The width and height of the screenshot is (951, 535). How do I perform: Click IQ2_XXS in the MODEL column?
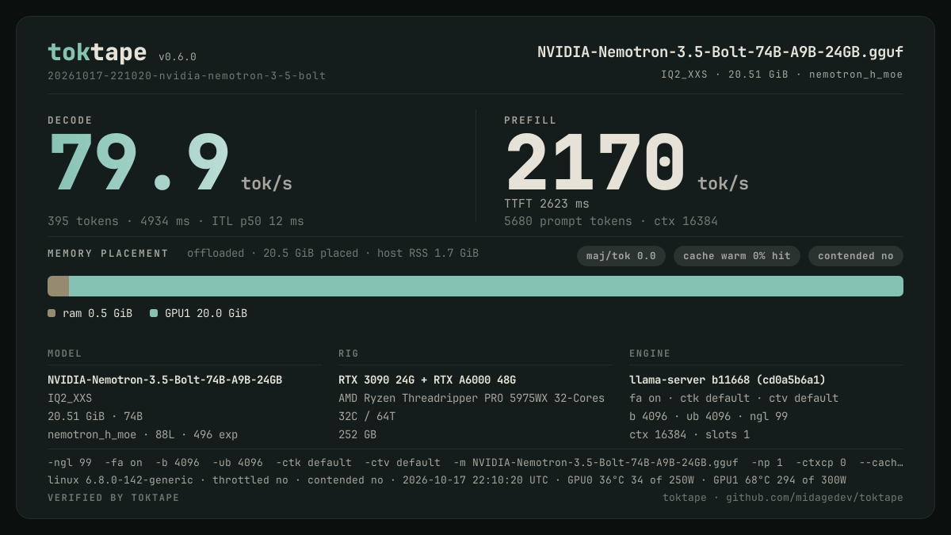coord(70,398)
